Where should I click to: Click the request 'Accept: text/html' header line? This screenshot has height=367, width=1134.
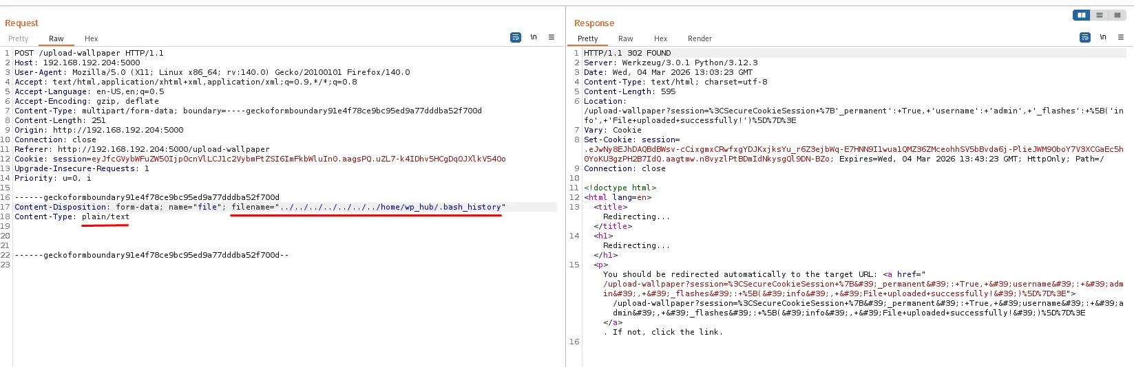click(x=186, y=82)
